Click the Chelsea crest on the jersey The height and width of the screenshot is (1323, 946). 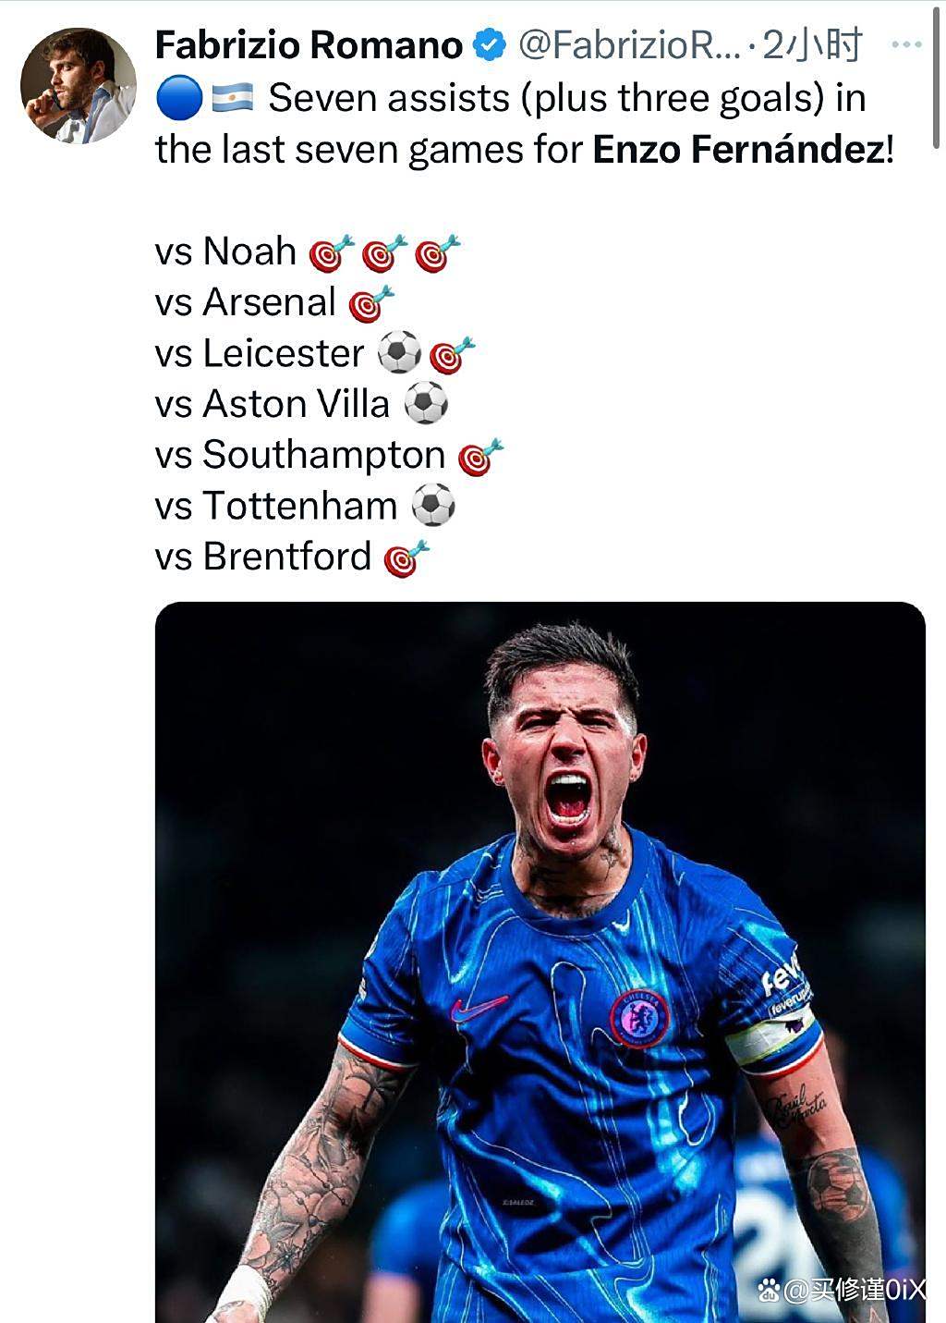(x=639, y=1017)
